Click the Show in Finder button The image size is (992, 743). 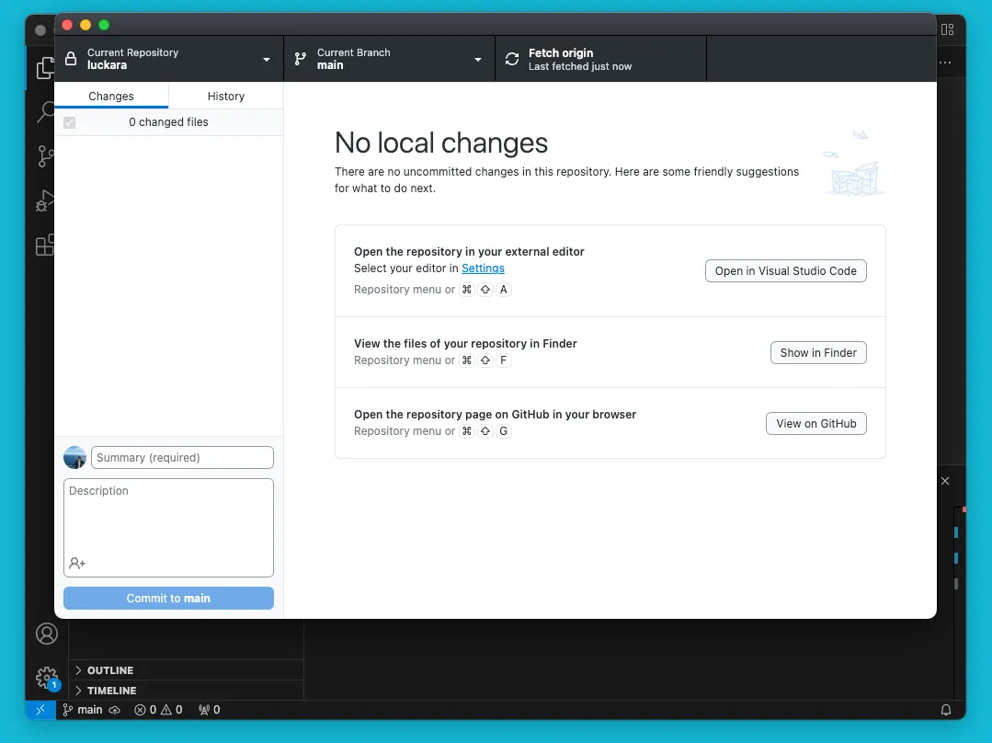click(818, 353)
